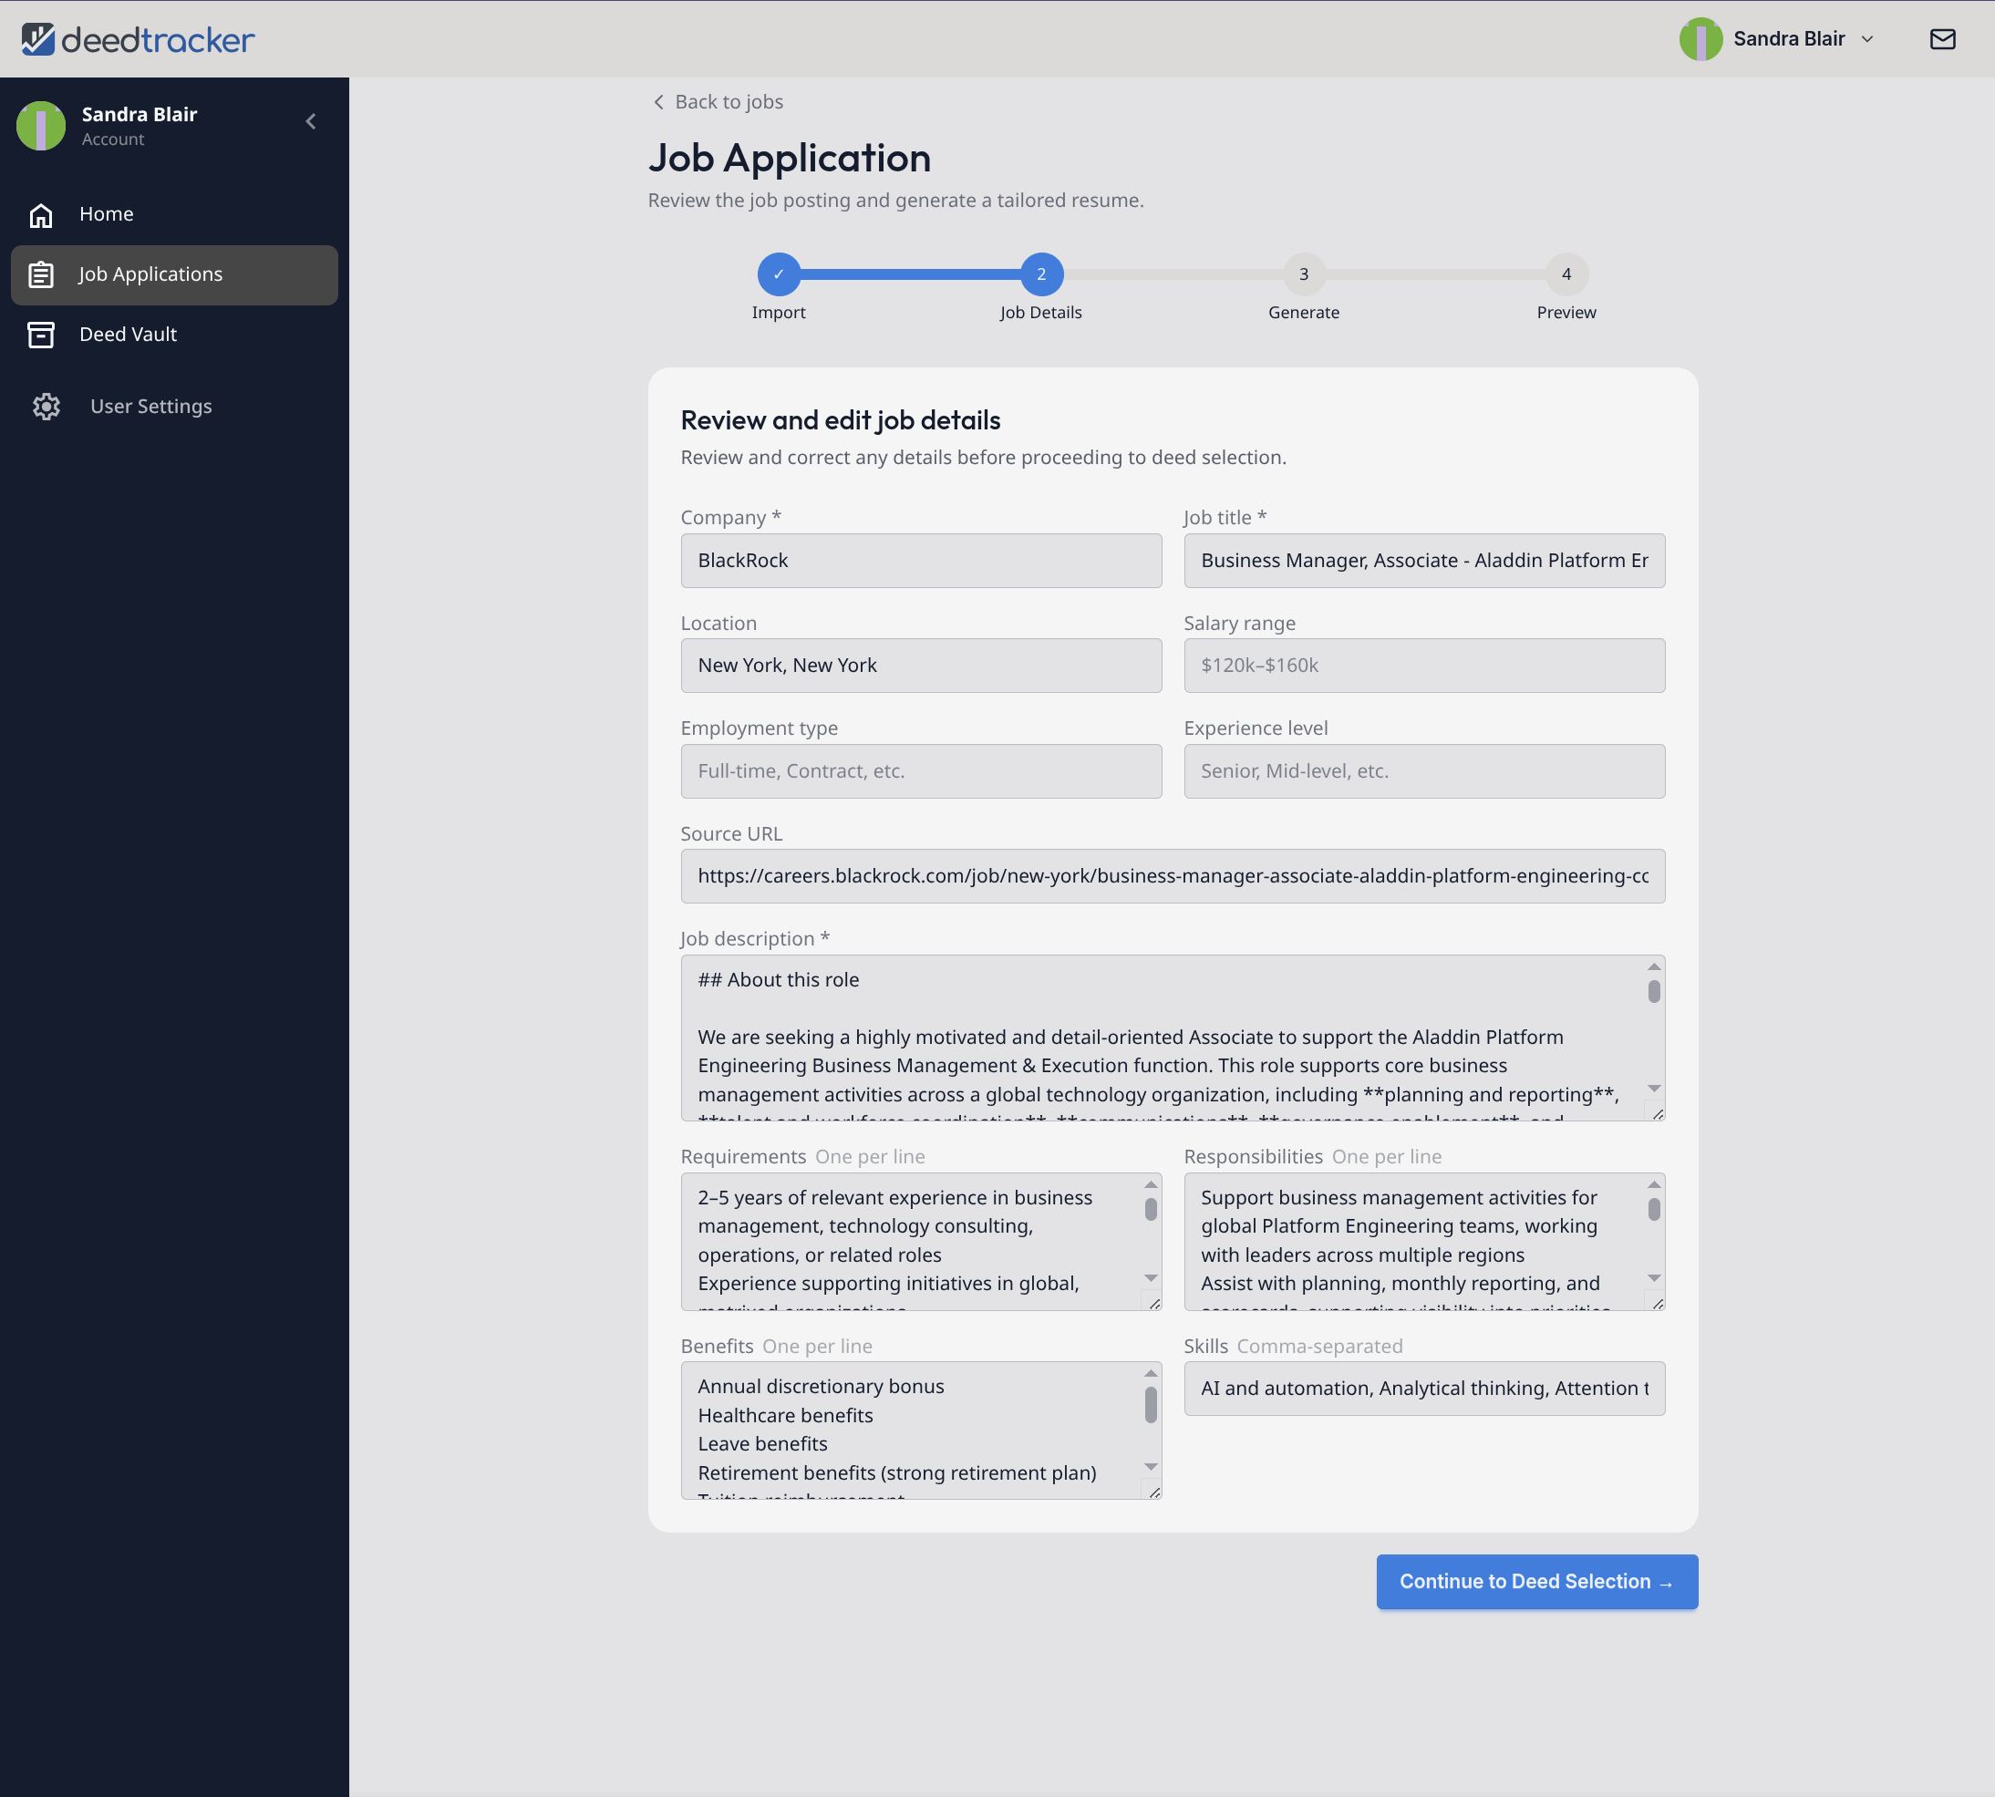Click Benefits scrollbar down arrow
Screen dimensions: 1995x1797
(x=1151, y=1467)
